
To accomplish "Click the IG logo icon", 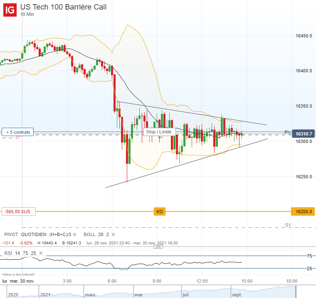I will point(10,10).
